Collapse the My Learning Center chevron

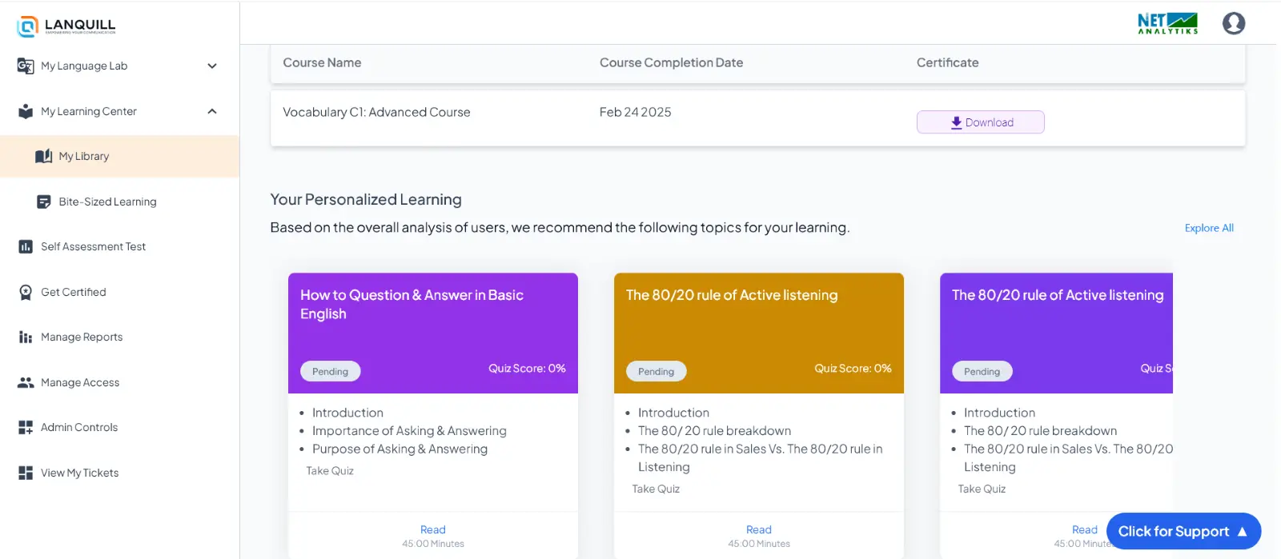click(x=212, y=111)
